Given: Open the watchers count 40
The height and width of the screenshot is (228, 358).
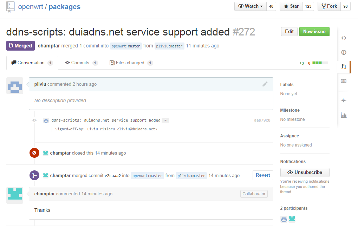Looking at the screenshot, I should [271, 6].
